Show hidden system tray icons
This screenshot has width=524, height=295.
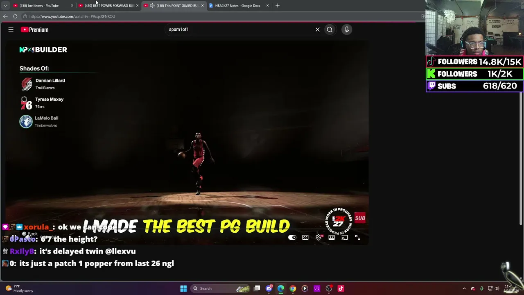(464, 288)
